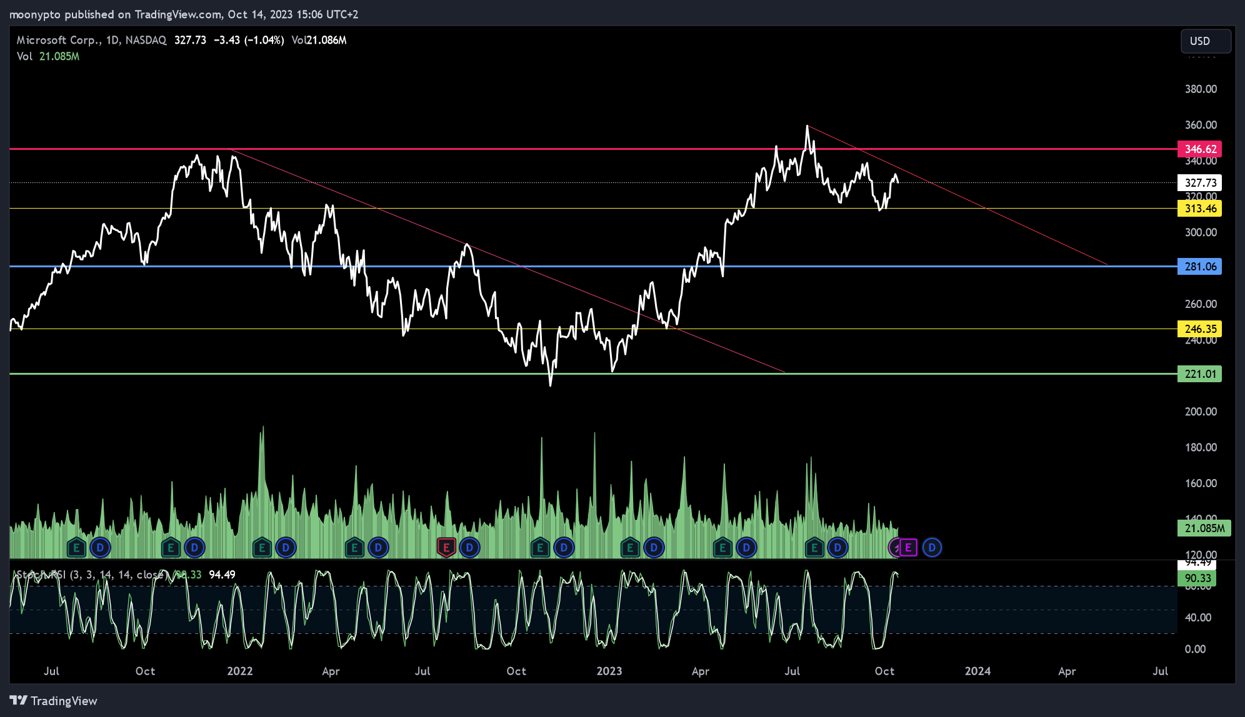Click the 360.00 price axis label
The width and height of the screenshot is (1245, 717).
(x=1201, y=125)
